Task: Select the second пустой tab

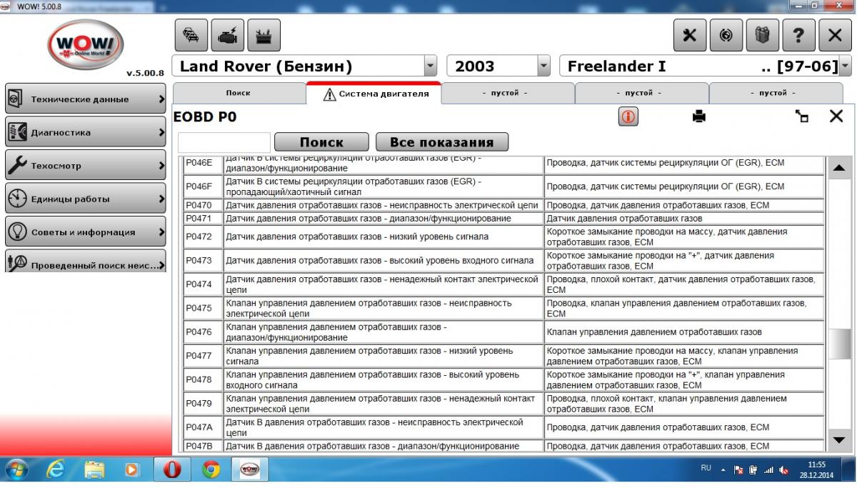Action: pyautogui.click(x=641, y=93)
